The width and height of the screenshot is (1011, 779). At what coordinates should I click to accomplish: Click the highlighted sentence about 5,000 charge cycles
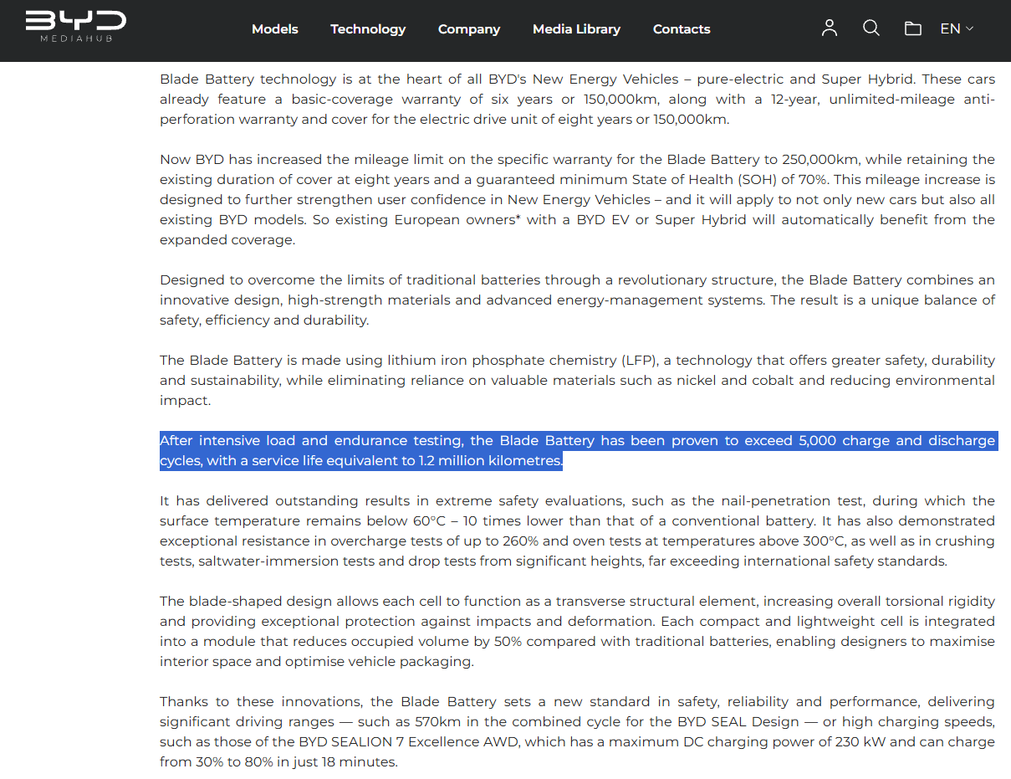coord(577,451)
